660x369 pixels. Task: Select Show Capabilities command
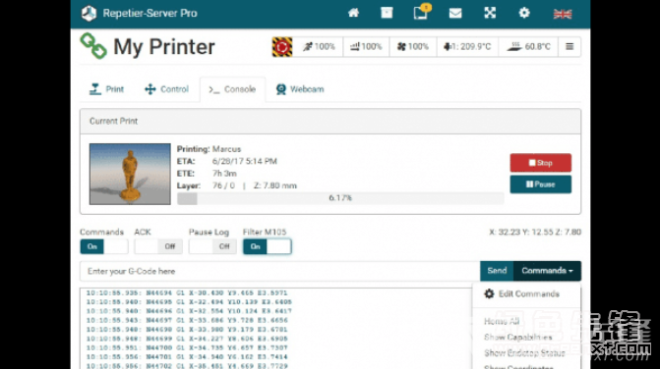[517, 337]
